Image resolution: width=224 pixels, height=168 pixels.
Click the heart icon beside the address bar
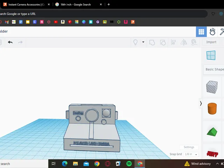click(213, 14)
